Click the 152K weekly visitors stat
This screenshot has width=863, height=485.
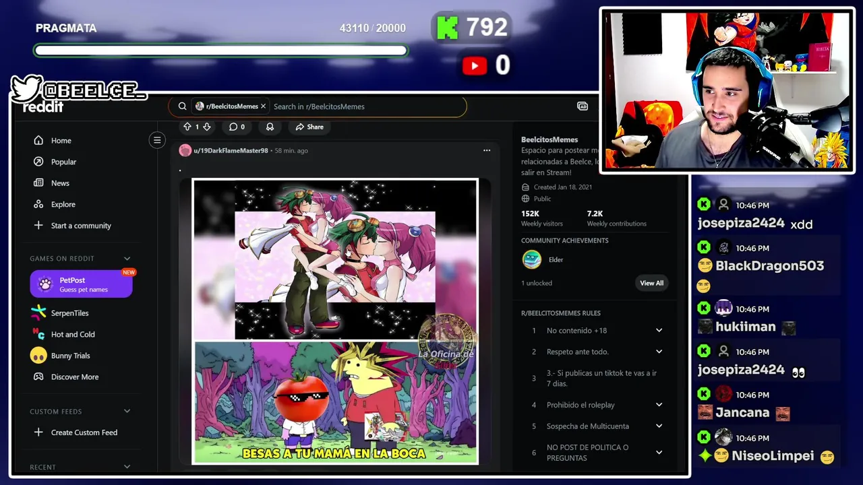click(541, 218)
